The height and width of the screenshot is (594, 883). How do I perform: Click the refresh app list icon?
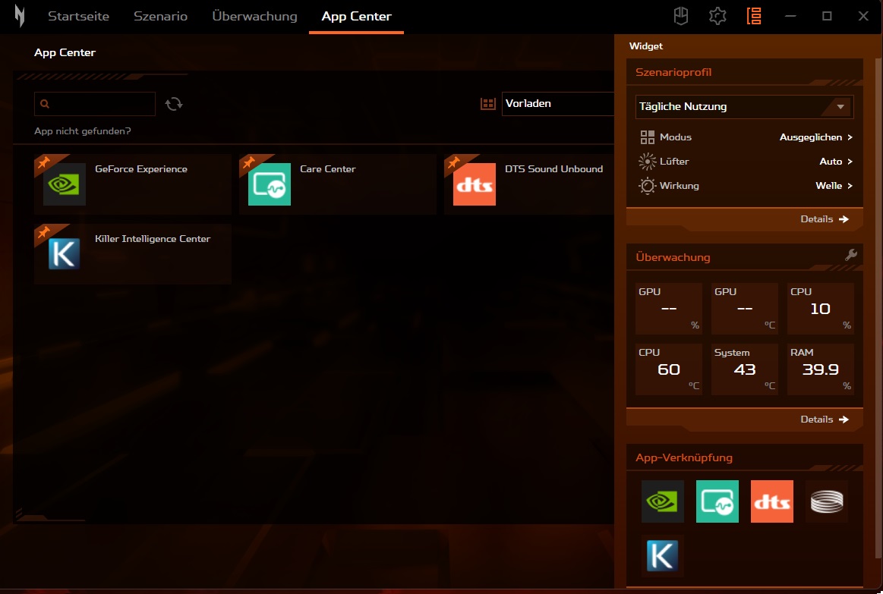173,104
